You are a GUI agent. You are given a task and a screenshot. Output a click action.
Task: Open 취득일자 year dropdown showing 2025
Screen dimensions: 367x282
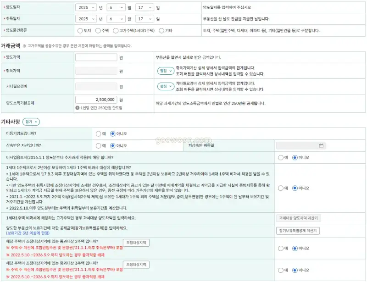click(86, 19)
